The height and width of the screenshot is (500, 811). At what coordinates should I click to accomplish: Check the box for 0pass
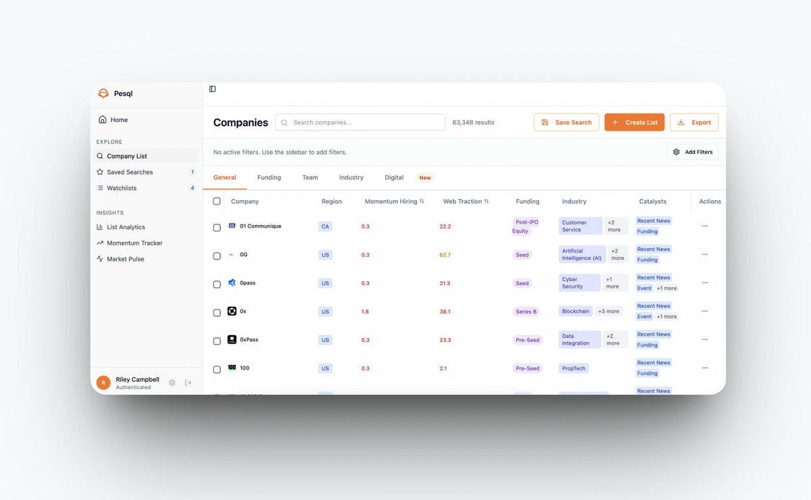click(x=217, y=284)
